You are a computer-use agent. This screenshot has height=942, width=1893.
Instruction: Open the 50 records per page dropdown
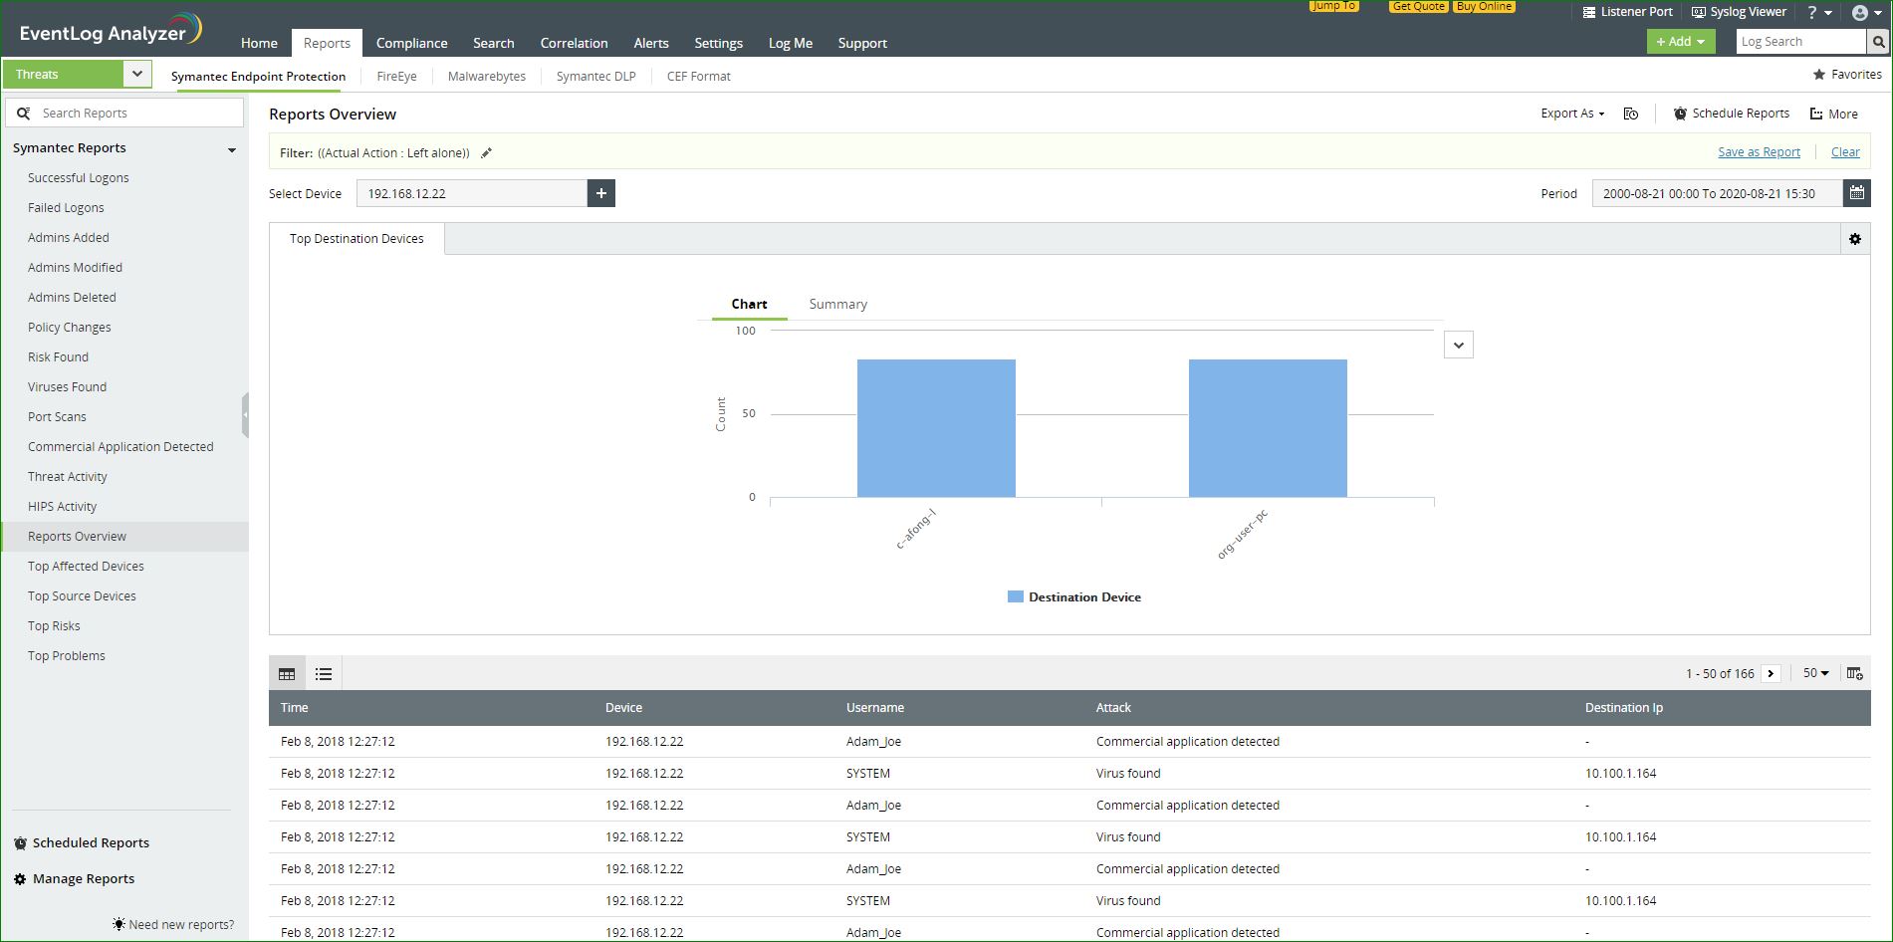[x=1815, y=673]
